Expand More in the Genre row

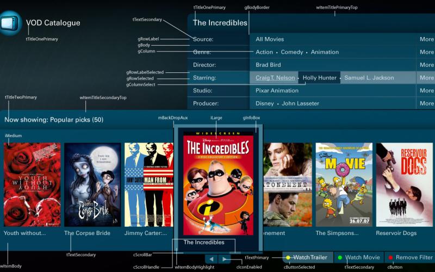[426, 52]
